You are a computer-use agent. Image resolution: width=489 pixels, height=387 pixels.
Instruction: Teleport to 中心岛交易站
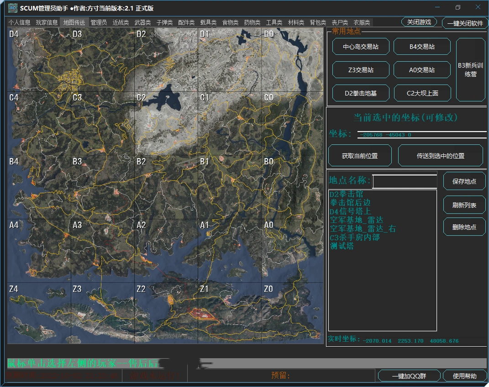(x=361, y=47)
